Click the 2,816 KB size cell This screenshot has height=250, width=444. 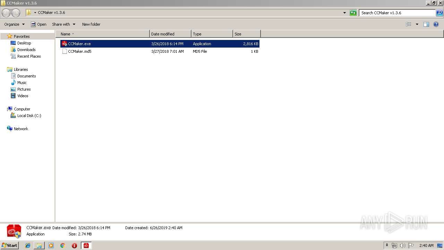point(251,44)
